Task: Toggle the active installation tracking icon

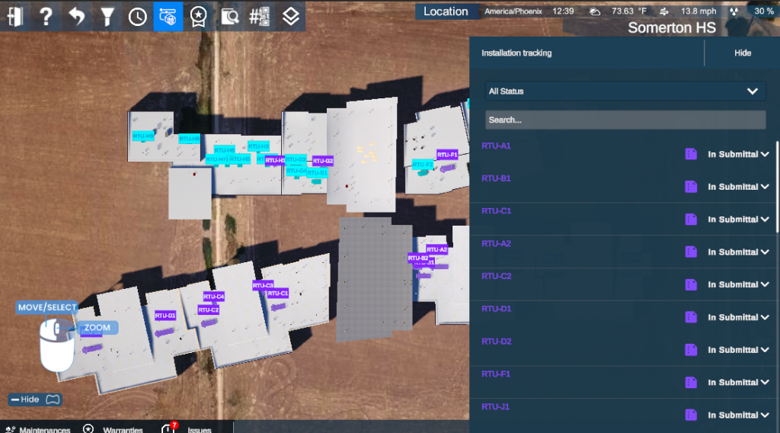Action: click(x=168, y=16)
